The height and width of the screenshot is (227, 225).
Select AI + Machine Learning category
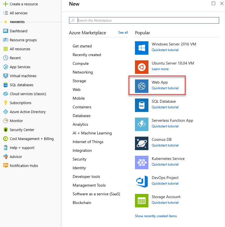tap(92, 133)
